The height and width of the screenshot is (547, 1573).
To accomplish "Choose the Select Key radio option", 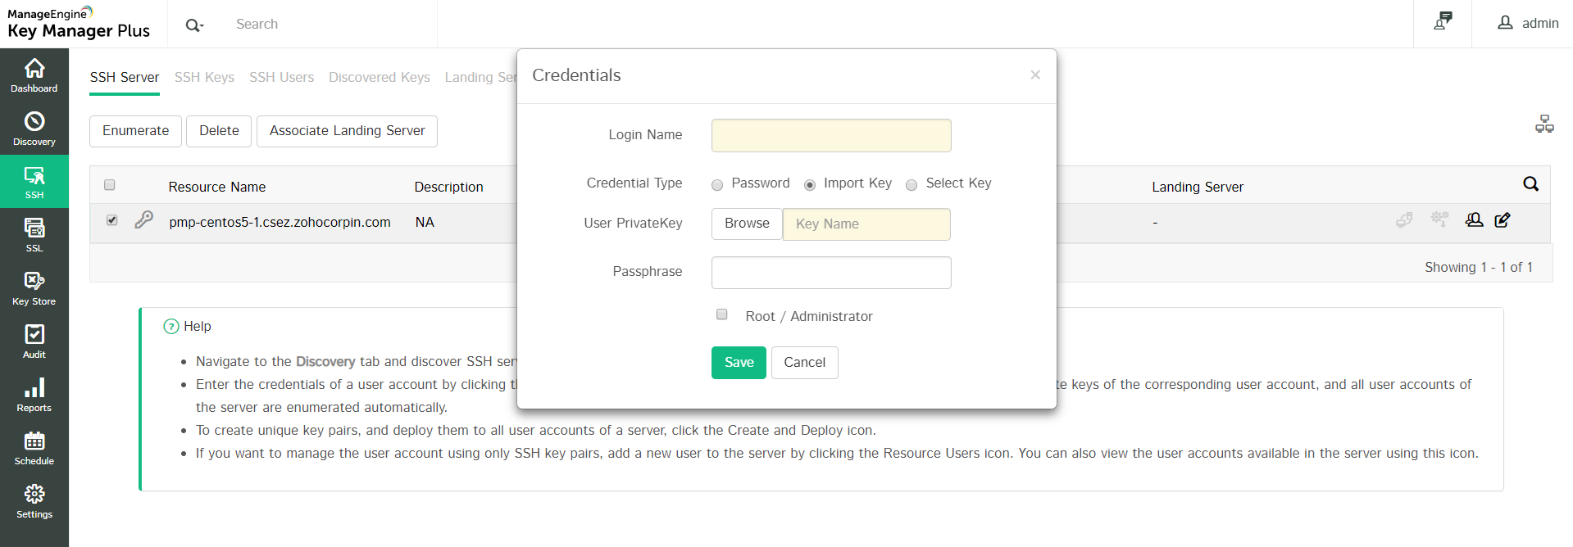I will pos(912,185).
